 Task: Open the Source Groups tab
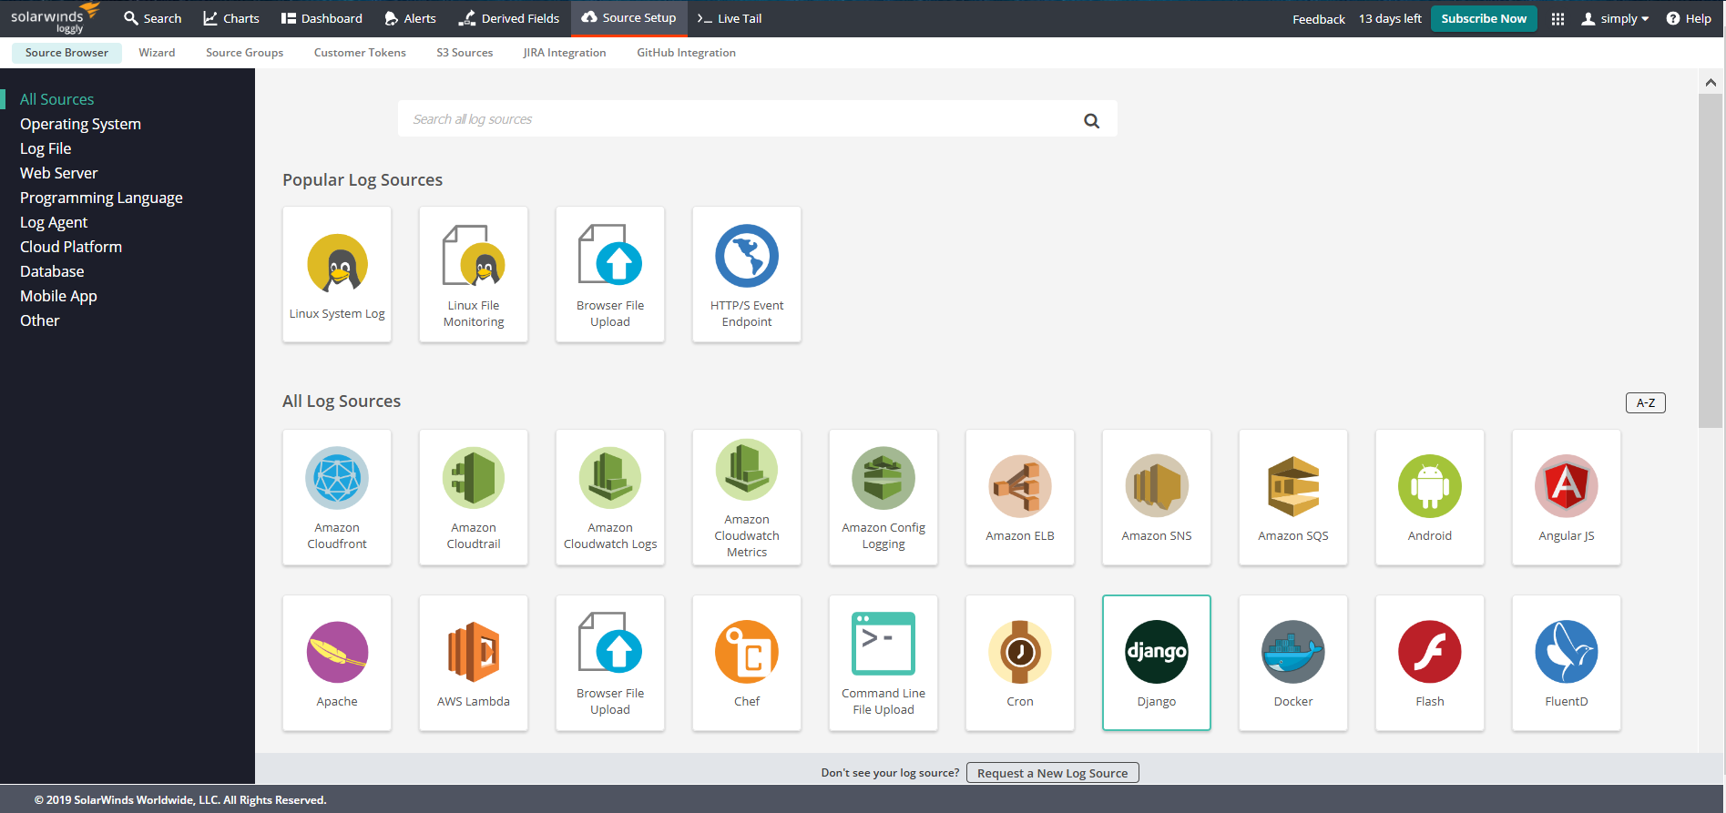tap(244, 53)
